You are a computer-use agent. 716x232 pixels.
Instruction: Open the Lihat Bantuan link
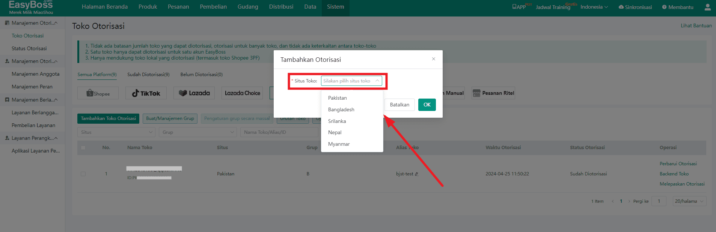(x=696, y=25)
